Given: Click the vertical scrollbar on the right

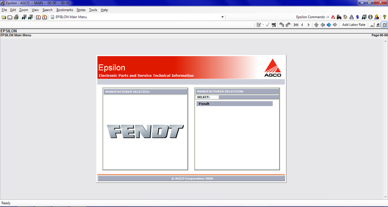Looking at the screenshot, I should pos(386,119).
